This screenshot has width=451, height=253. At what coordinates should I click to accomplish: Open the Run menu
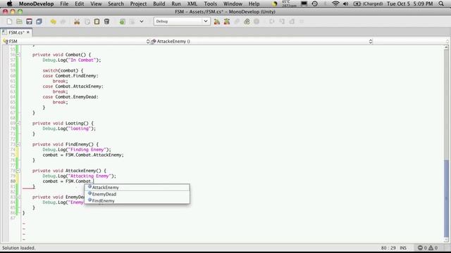pos(176,4)
